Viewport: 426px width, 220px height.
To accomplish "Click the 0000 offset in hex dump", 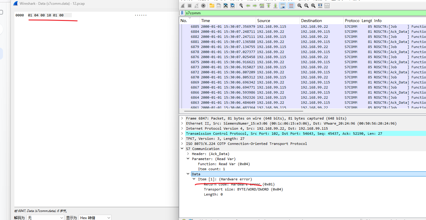I will click(x=20, y=15).
